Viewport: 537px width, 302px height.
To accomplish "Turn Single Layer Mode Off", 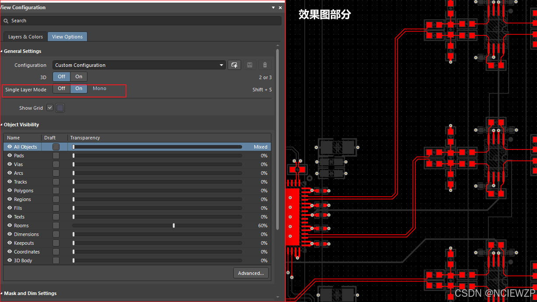I will (x=62, y=88).
